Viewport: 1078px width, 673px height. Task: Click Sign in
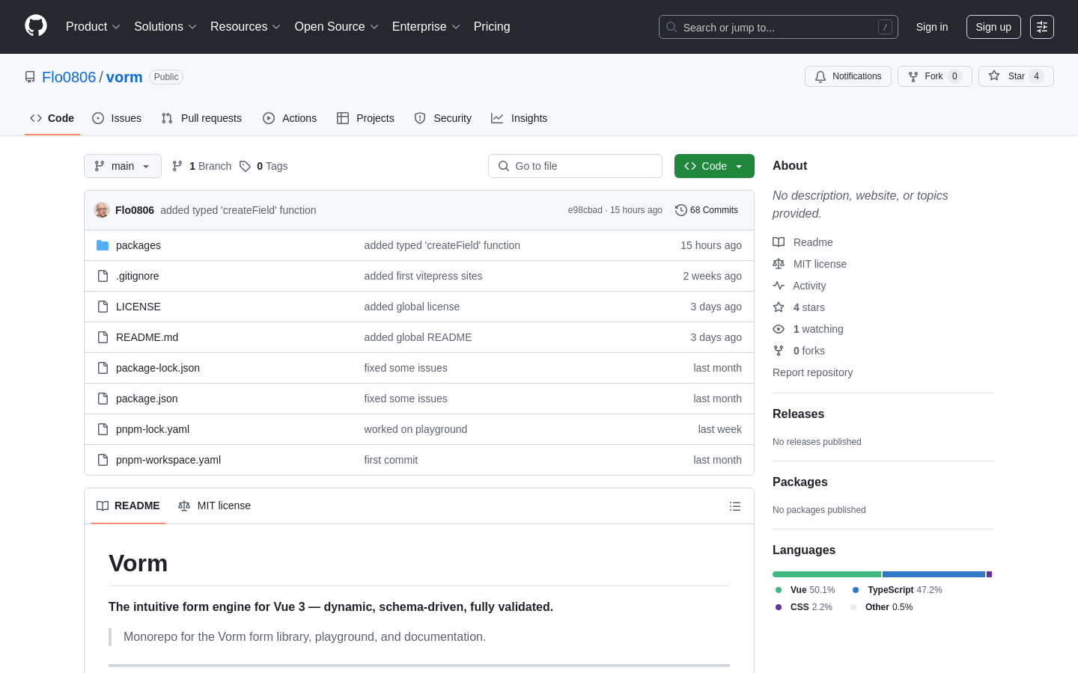pyautogui.click(x=932, y=27)
